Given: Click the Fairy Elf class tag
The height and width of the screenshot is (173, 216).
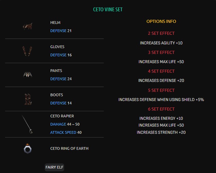Looking at the screenshot, I should (x=55, y=167).
